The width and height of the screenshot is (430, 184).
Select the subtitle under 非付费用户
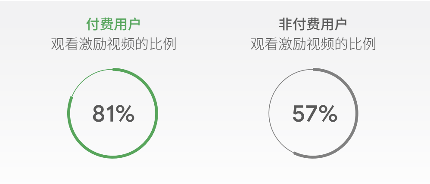(x=313, y=44)
